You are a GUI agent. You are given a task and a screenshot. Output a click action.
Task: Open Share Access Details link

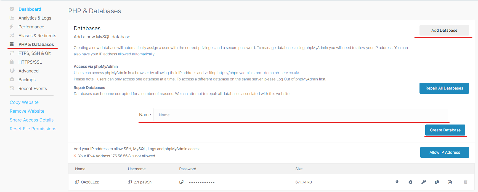[x=32, y=120]
